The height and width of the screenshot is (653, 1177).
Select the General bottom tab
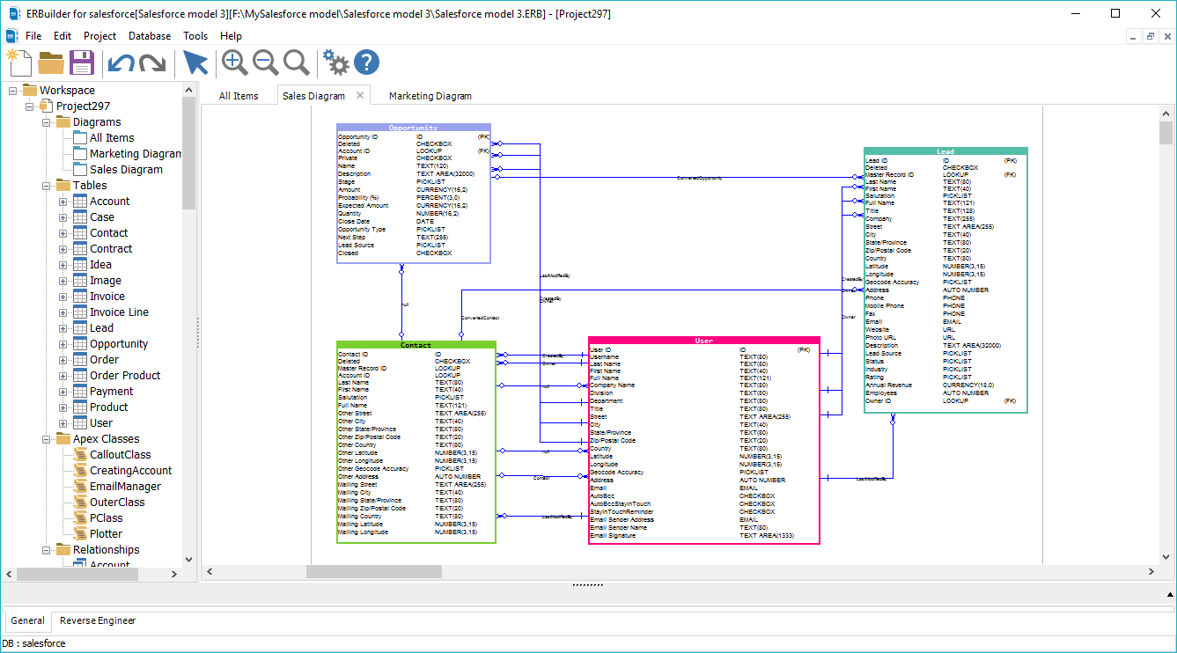coord(27,620)
